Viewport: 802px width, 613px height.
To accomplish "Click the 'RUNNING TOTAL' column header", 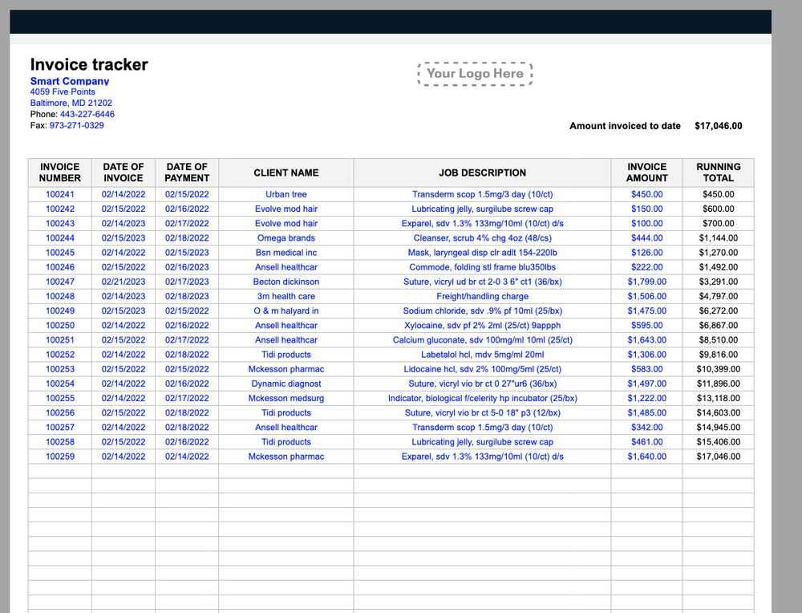I will tap(718, 173).
